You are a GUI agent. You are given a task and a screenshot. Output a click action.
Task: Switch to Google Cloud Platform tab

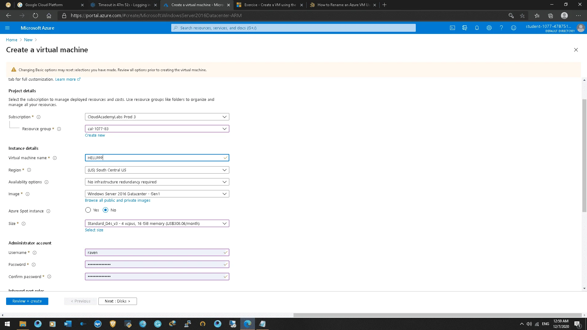pyautogui.click(x=50, y=5)
